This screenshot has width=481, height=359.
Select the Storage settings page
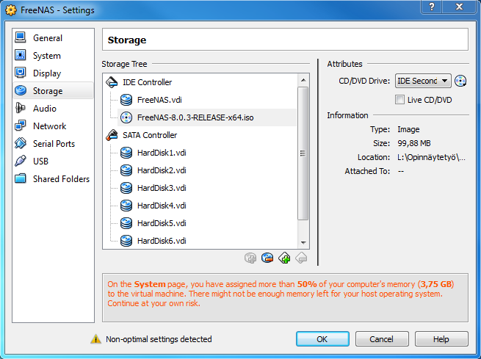[x=53, y=91]
